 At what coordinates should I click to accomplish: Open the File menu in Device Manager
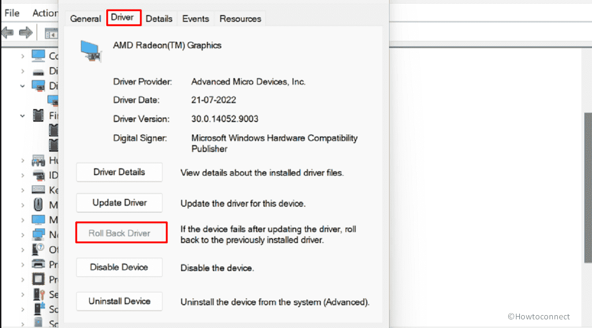[x=12, y=13]
